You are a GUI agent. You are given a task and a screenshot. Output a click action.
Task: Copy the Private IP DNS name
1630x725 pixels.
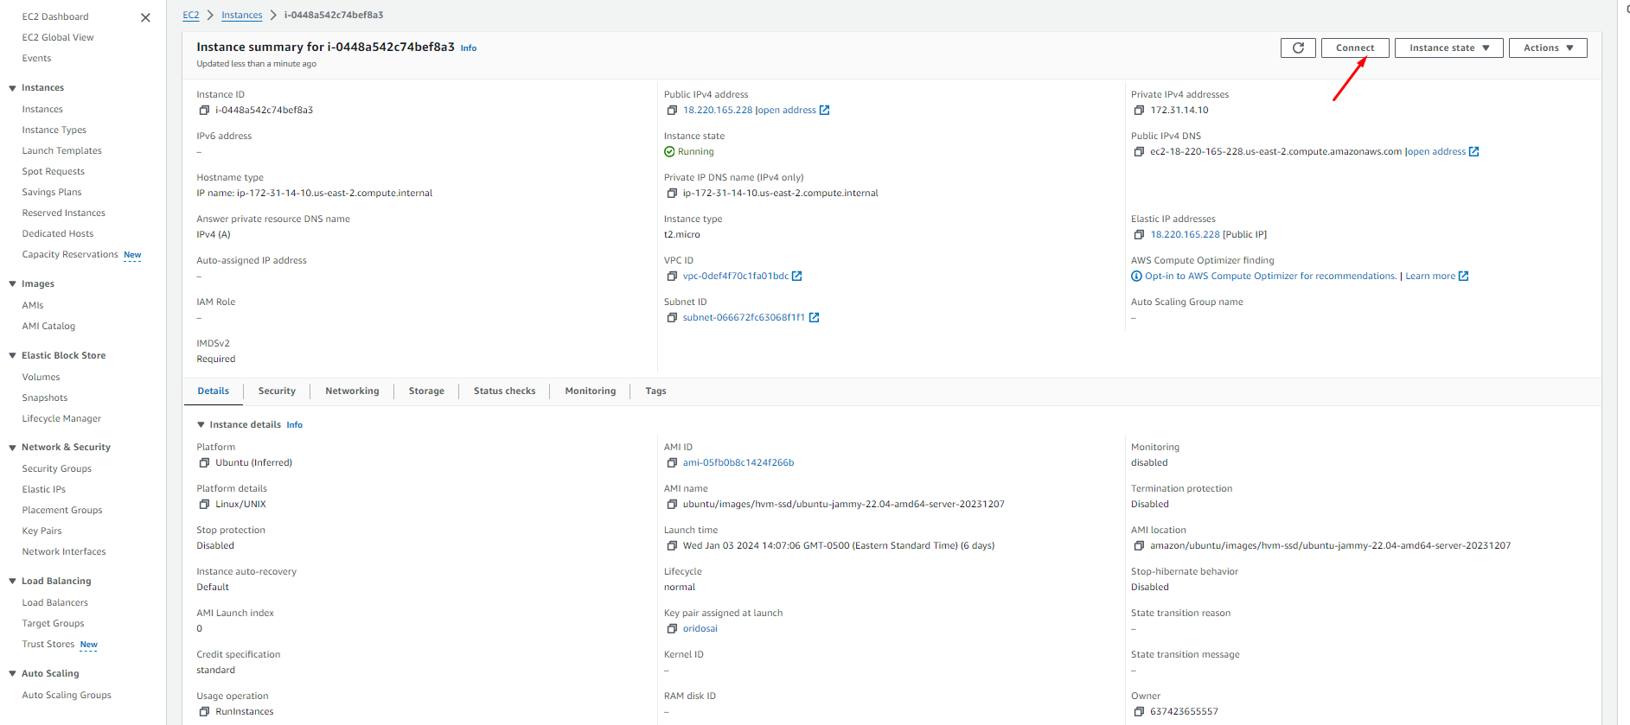click(672, 194)
